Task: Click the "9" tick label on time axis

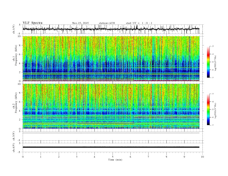Action: tap(184, 157)
